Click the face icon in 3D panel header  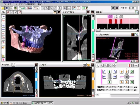pyautogui.click(x=55, y=12)
